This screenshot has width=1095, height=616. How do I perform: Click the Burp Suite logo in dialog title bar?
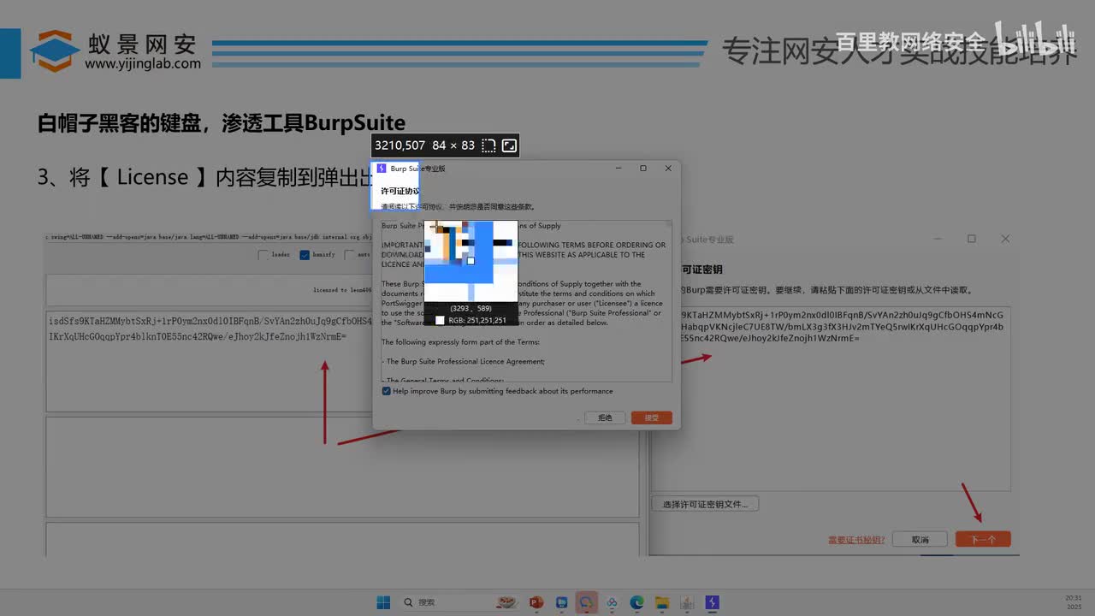pos(382,169)
